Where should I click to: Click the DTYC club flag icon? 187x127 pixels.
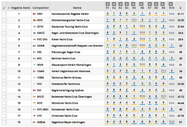pos(34,27)
